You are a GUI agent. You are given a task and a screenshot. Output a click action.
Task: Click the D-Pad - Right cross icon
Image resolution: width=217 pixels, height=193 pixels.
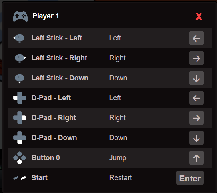pos(20,118)
